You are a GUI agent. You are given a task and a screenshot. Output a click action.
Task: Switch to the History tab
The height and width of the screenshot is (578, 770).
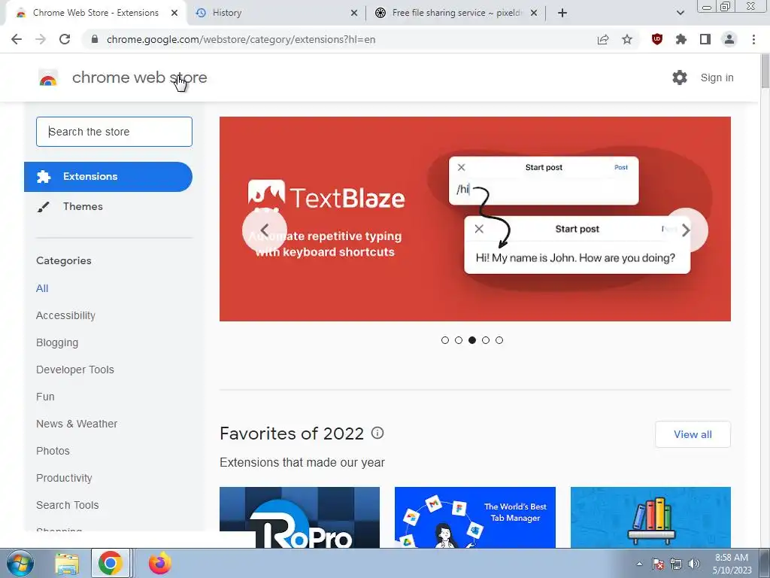277,13
